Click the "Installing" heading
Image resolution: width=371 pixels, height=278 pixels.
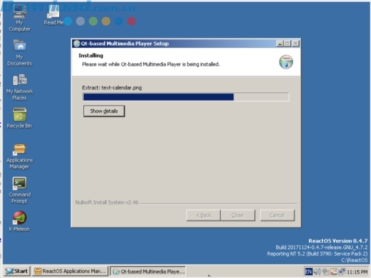click(x=91, y=56)
